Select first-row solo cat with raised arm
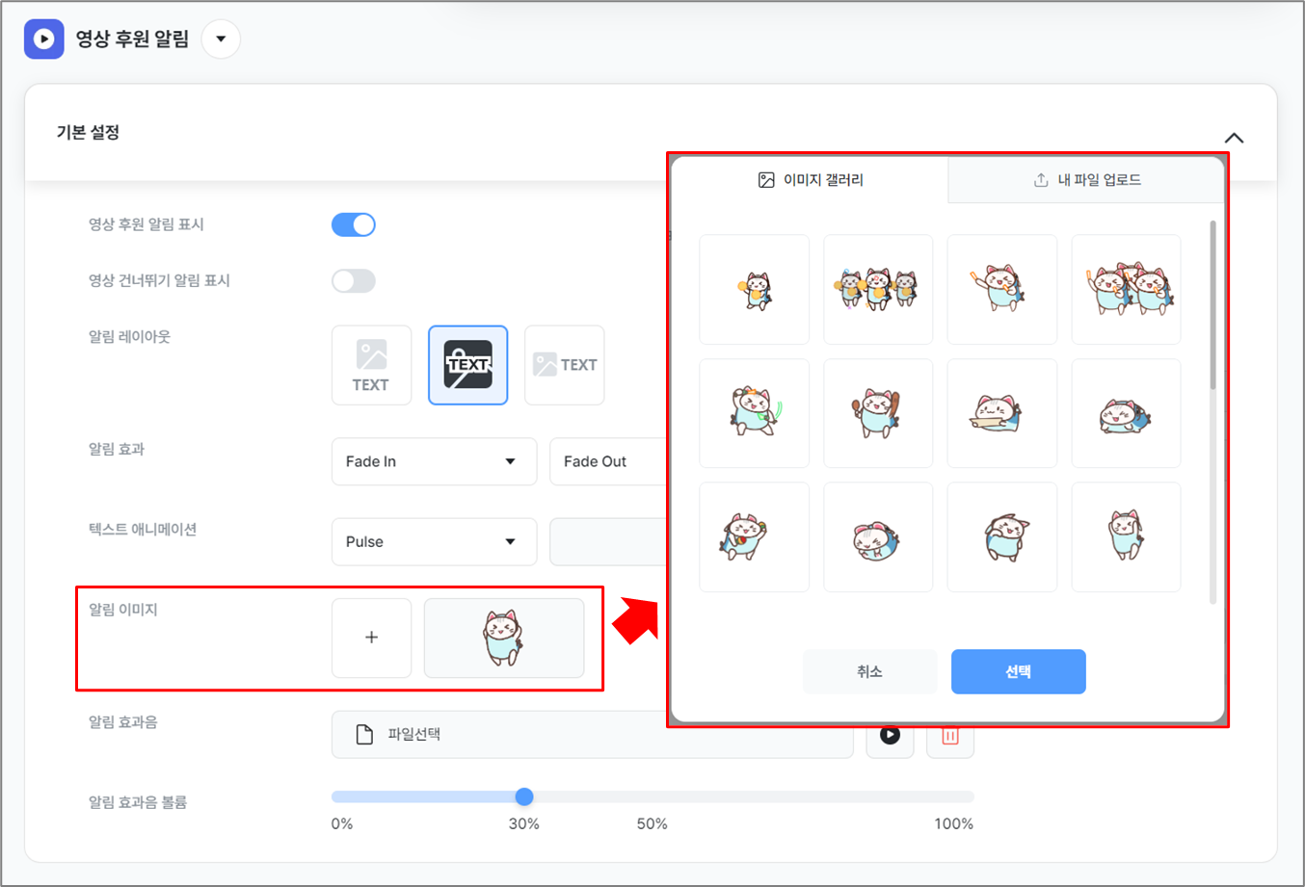The width and height of the screenshot is (1305, 887). pyautogui.click(x=1002, y=289)
